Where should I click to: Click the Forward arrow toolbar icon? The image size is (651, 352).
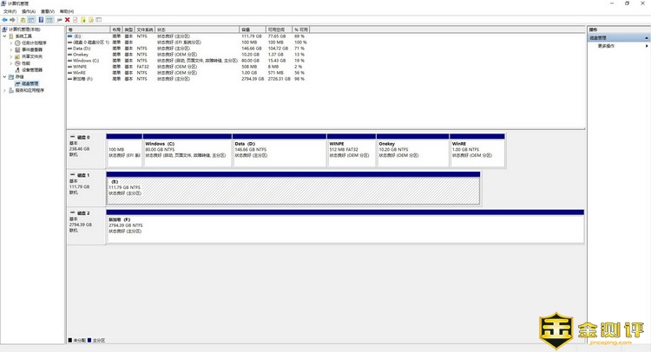coord(13,19)
